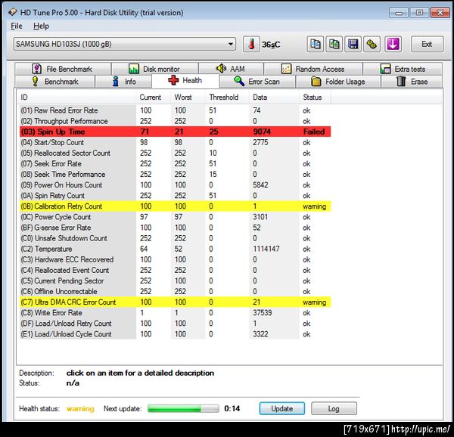Click the ID column header
Screen dimensions: 454x437
[x=76, y=98]
